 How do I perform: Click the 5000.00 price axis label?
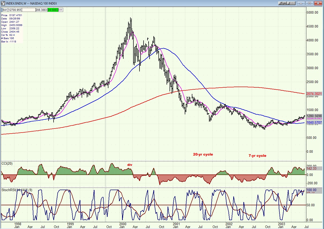pos(313,12)
